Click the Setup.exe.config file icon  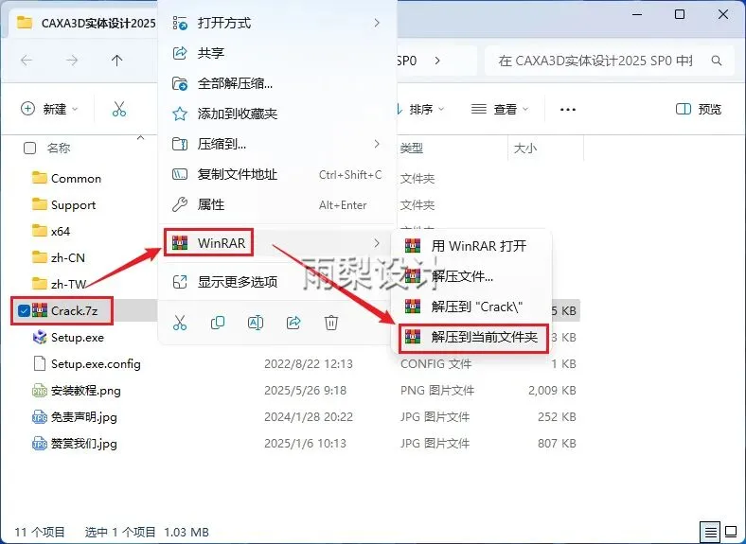pyautogui.click(x=40, y=364)
